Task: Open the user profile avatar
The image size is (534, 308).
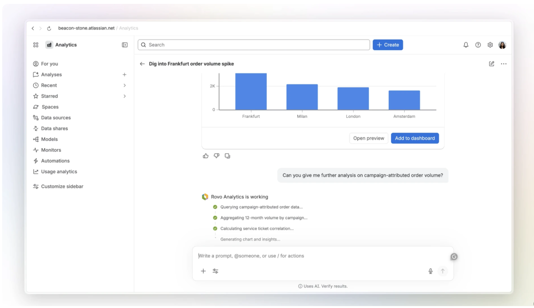Action: 503,45
